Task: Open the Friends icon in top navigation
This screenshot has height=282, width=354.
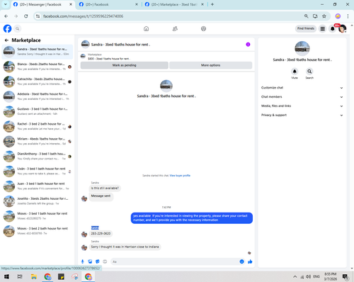Action: coord(175,29)
